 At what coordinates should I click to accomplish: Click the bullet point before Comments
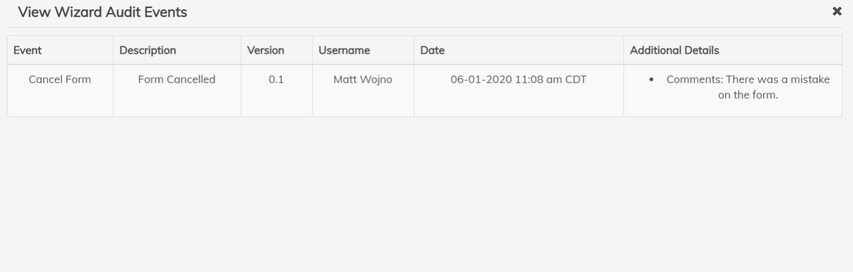651,80
